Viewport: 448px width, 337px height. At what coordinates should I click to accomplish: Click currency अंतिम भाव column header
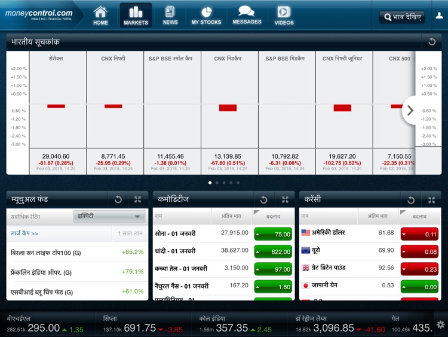point(378,216)
